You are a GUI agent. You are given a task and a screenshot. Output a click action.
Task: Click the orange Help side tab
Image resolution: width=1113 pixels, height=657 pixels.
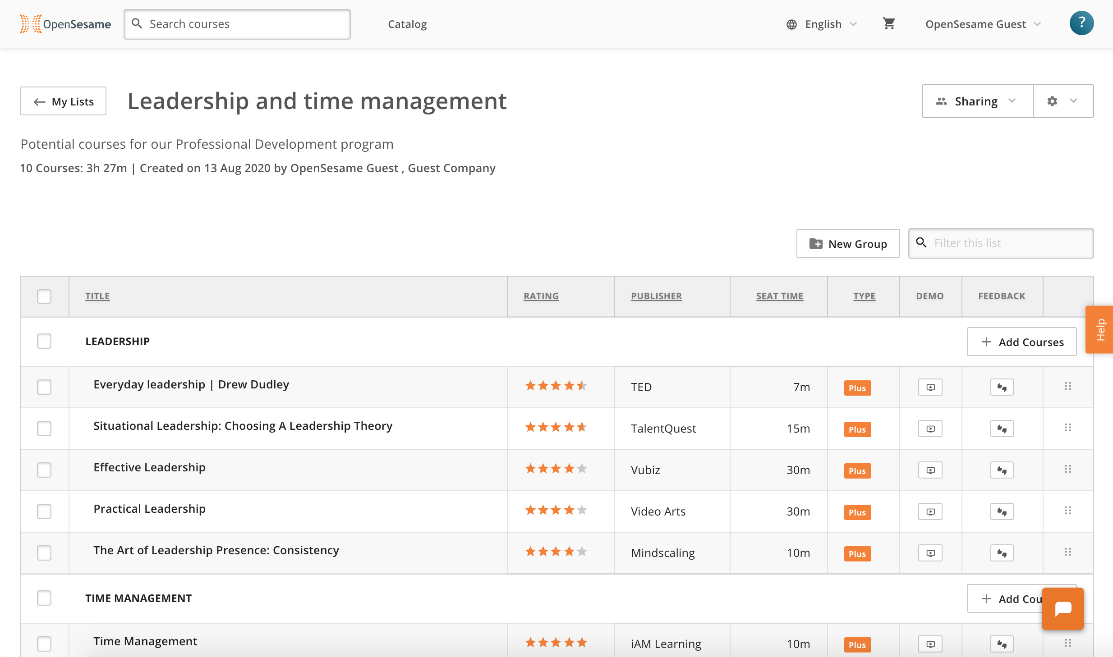tap(1099, 329)
